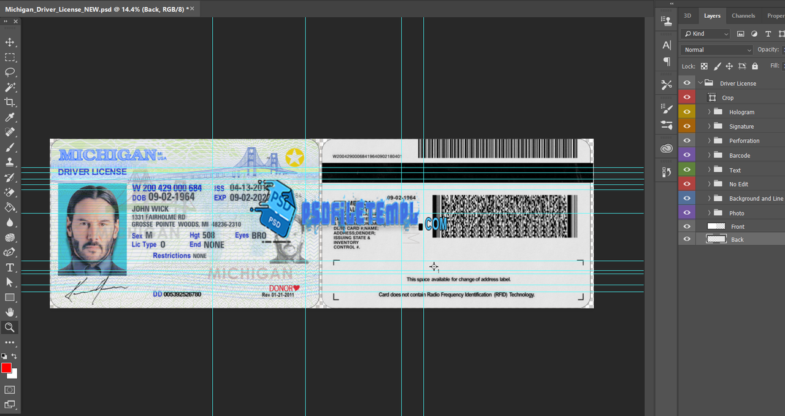Select the Brush tool
This screenshot has width=785, height=416.
coord(10,147)
